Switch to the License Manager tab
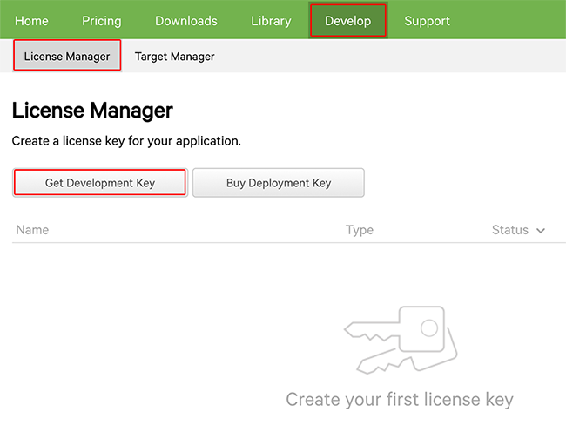This screenshot has height=439, width=566. tap(67, 57)
